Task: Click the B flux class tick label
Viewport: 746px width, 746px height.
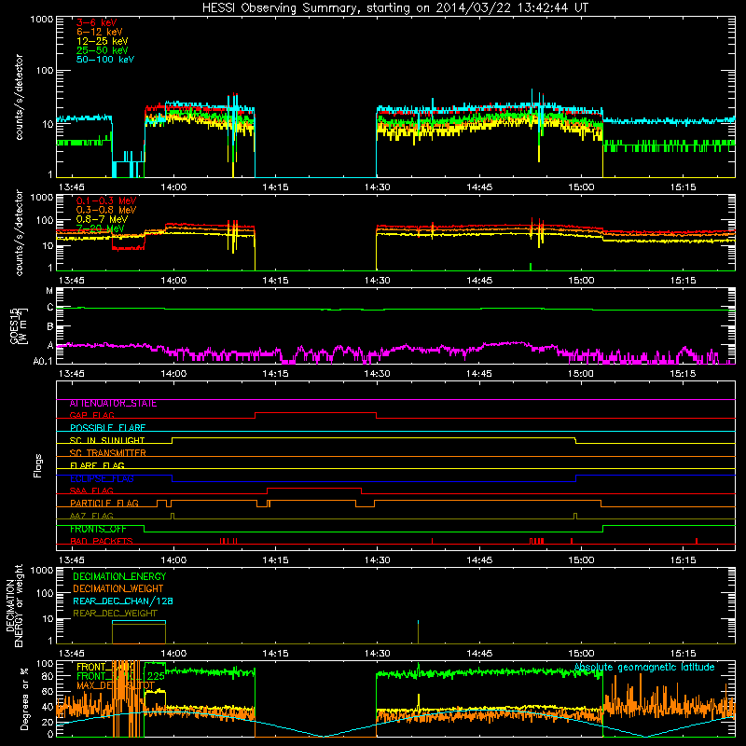Action: 50,327
